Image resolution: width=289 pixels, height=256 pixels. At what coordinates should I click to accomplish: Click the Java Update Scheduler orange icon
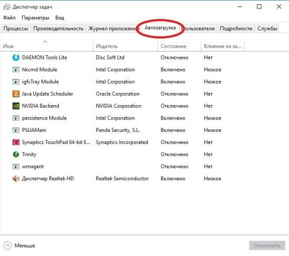16,94
